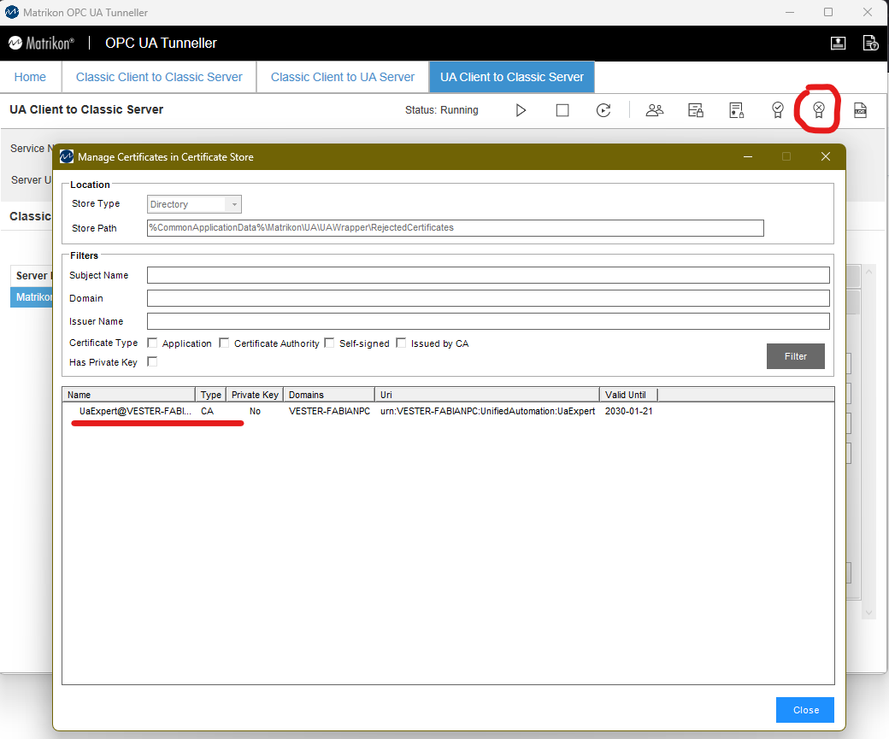Screen dimensions: 889x739
Task: Close the certificate store dialog with Close
Action: (805, 710)
